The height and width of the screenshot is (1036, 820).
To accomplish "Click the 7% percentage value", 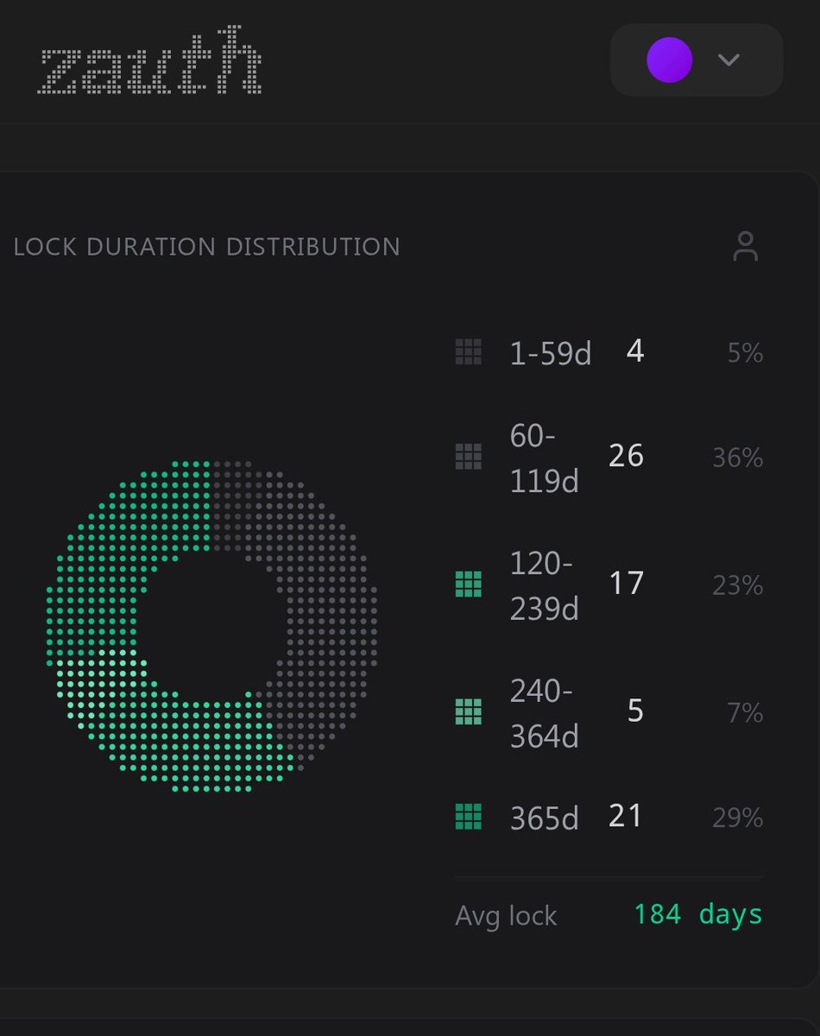I will pos(746,713).
